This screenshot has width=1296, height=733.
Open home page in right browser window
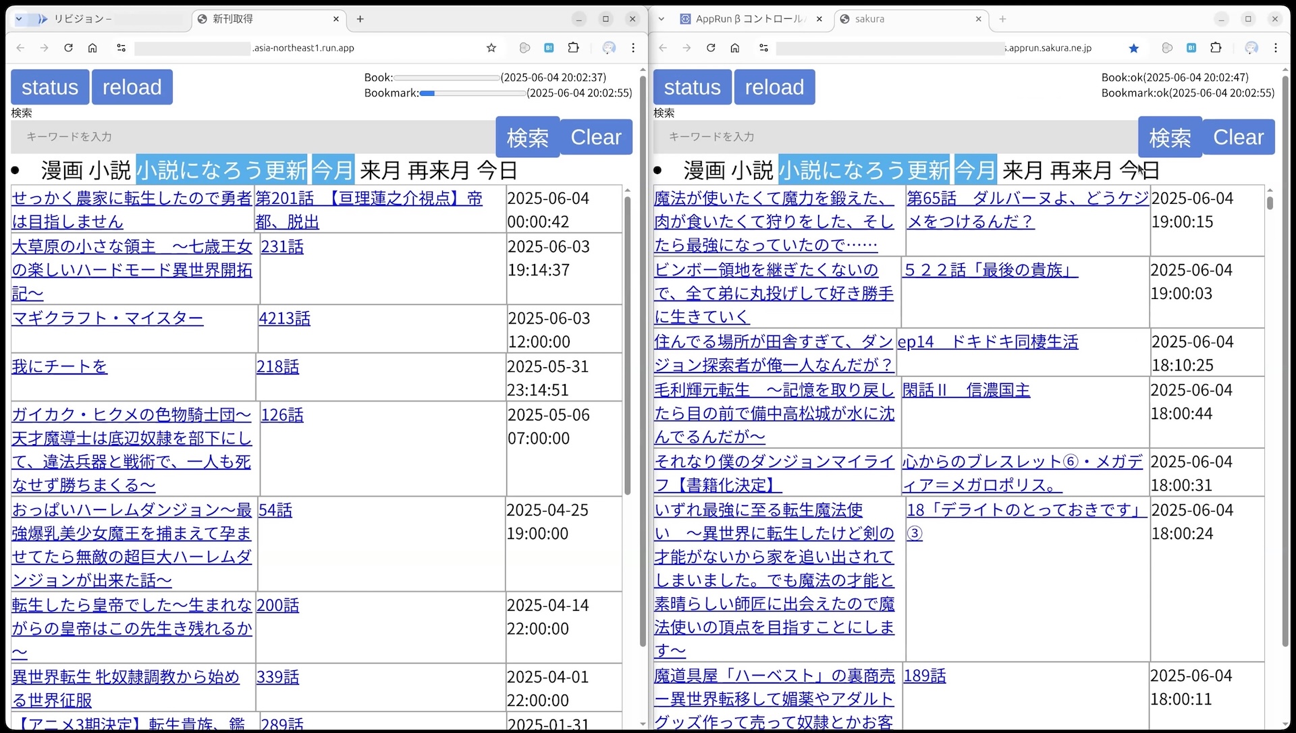point(735,48)
